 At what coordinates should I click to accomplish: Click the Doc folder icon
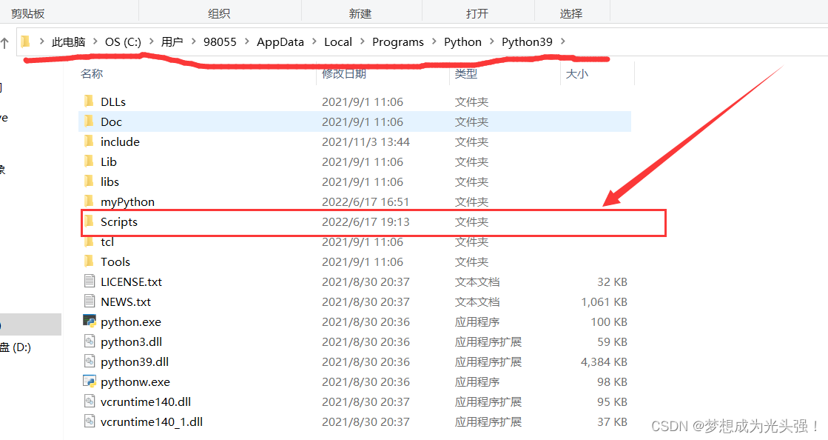pyautogui.click(x=89, y=121)
